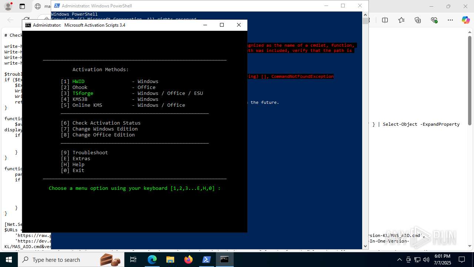Image resolution: width=474 pixels, height=267 pixels.
Task: Click the PowerShell window title icon
Action: pos(57,6)
